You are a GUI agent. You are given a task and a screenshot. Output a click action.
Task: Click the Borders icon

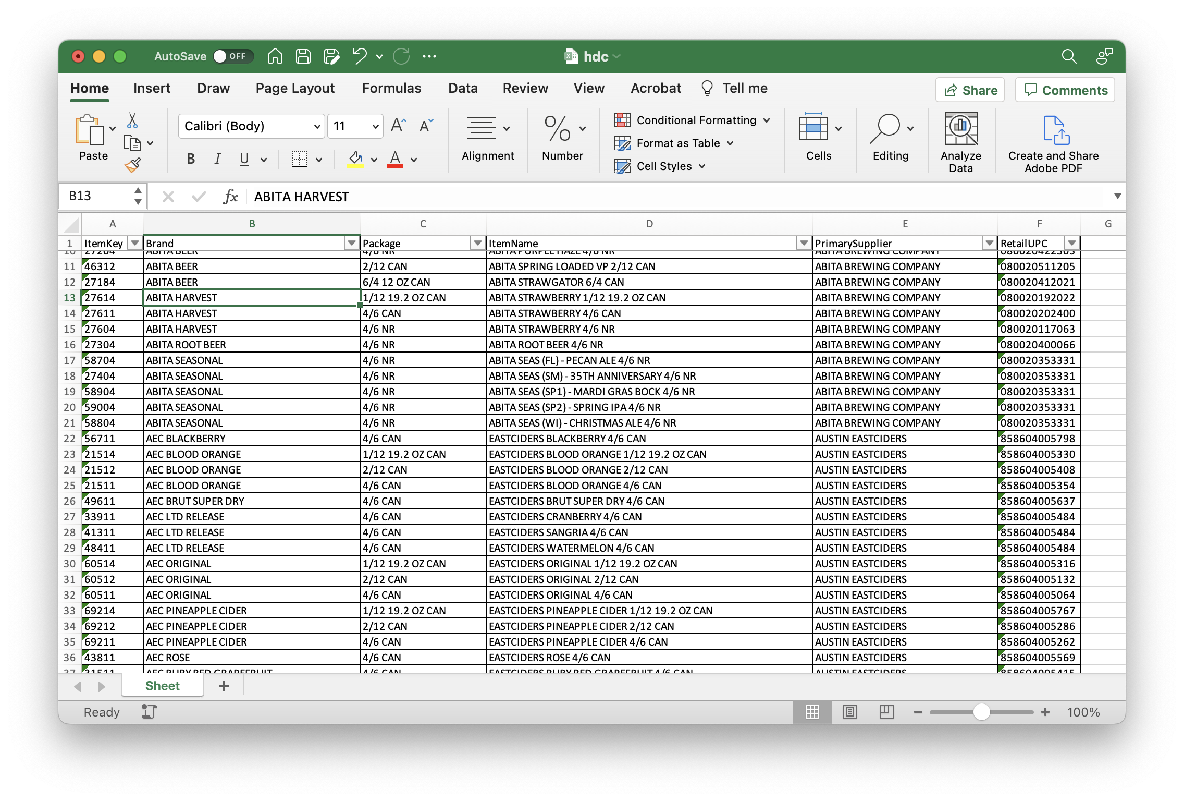(x=300, y=159)
